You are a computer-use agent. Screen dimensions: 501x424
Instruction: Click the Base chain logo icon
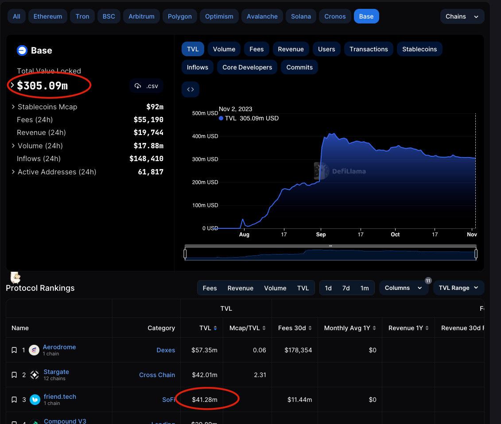(22, 50)
